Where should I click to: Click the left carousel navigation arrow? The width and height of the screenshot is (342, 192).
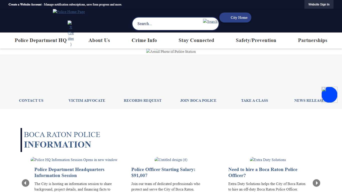point(26,183)
